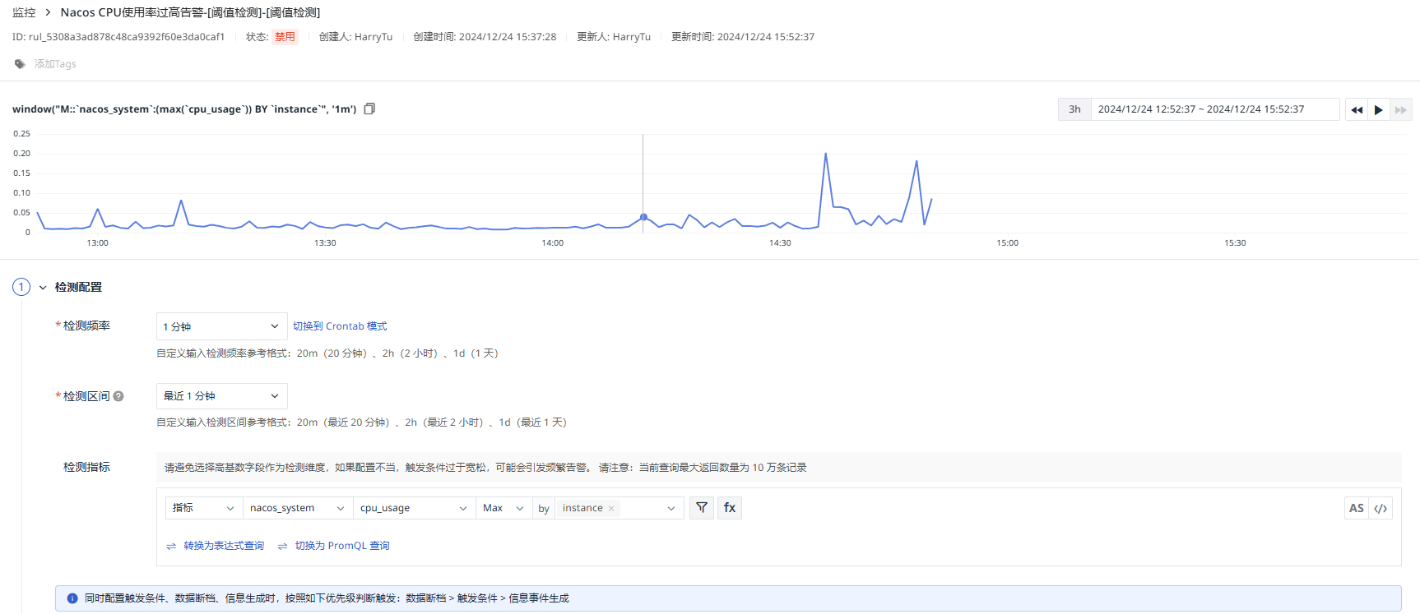Click creation time 2024/12/24 15:37:28
The height and width of the screenshot is (614, 1420).
[x=508, y=37]
